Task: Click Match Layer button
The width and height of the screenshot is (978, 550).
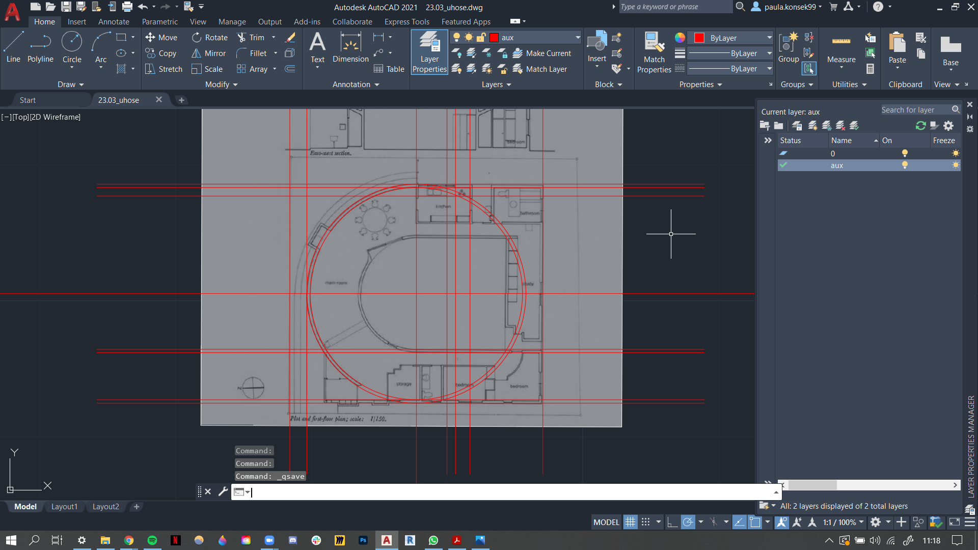Action: 540,69
